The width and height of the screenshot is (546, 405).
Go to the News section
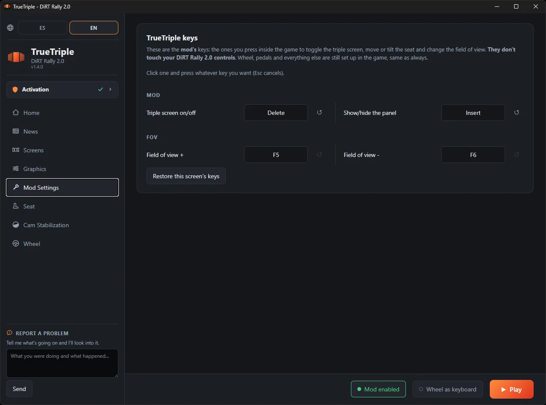(x=62, y=131)
